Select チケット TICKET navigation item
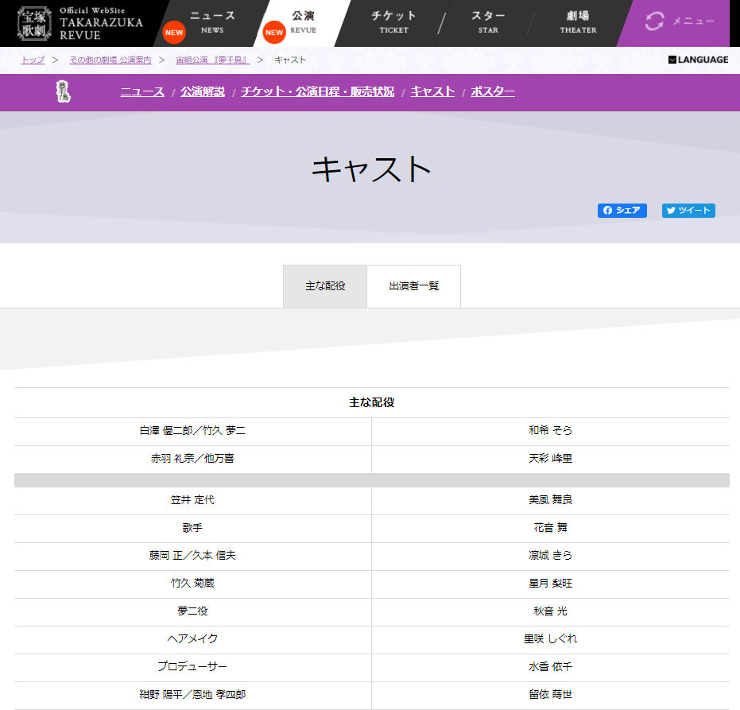This screenshot has height=710, width=740. click(x=393, y=22)
